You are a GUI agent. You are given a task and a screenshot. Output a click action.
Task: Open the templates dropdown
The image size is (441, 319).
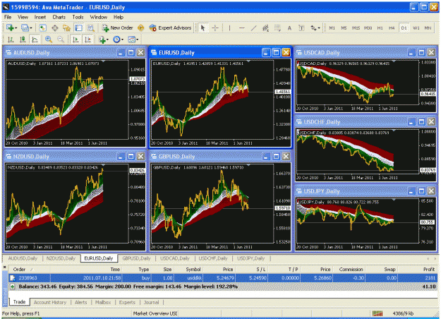[x=133, y=40]
